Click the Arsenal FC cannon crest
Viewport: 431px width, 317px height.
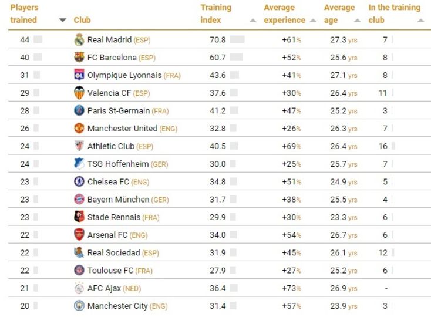(79, 235)
